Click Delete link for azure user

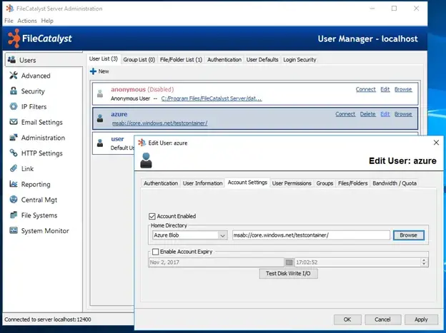click(367, 114)
